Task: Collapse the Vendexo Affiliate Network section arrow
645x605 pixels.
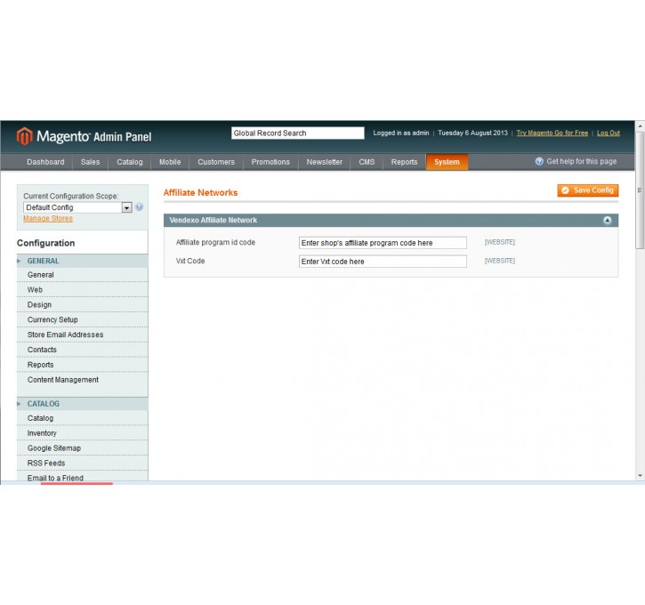Action: coord(607,220)
